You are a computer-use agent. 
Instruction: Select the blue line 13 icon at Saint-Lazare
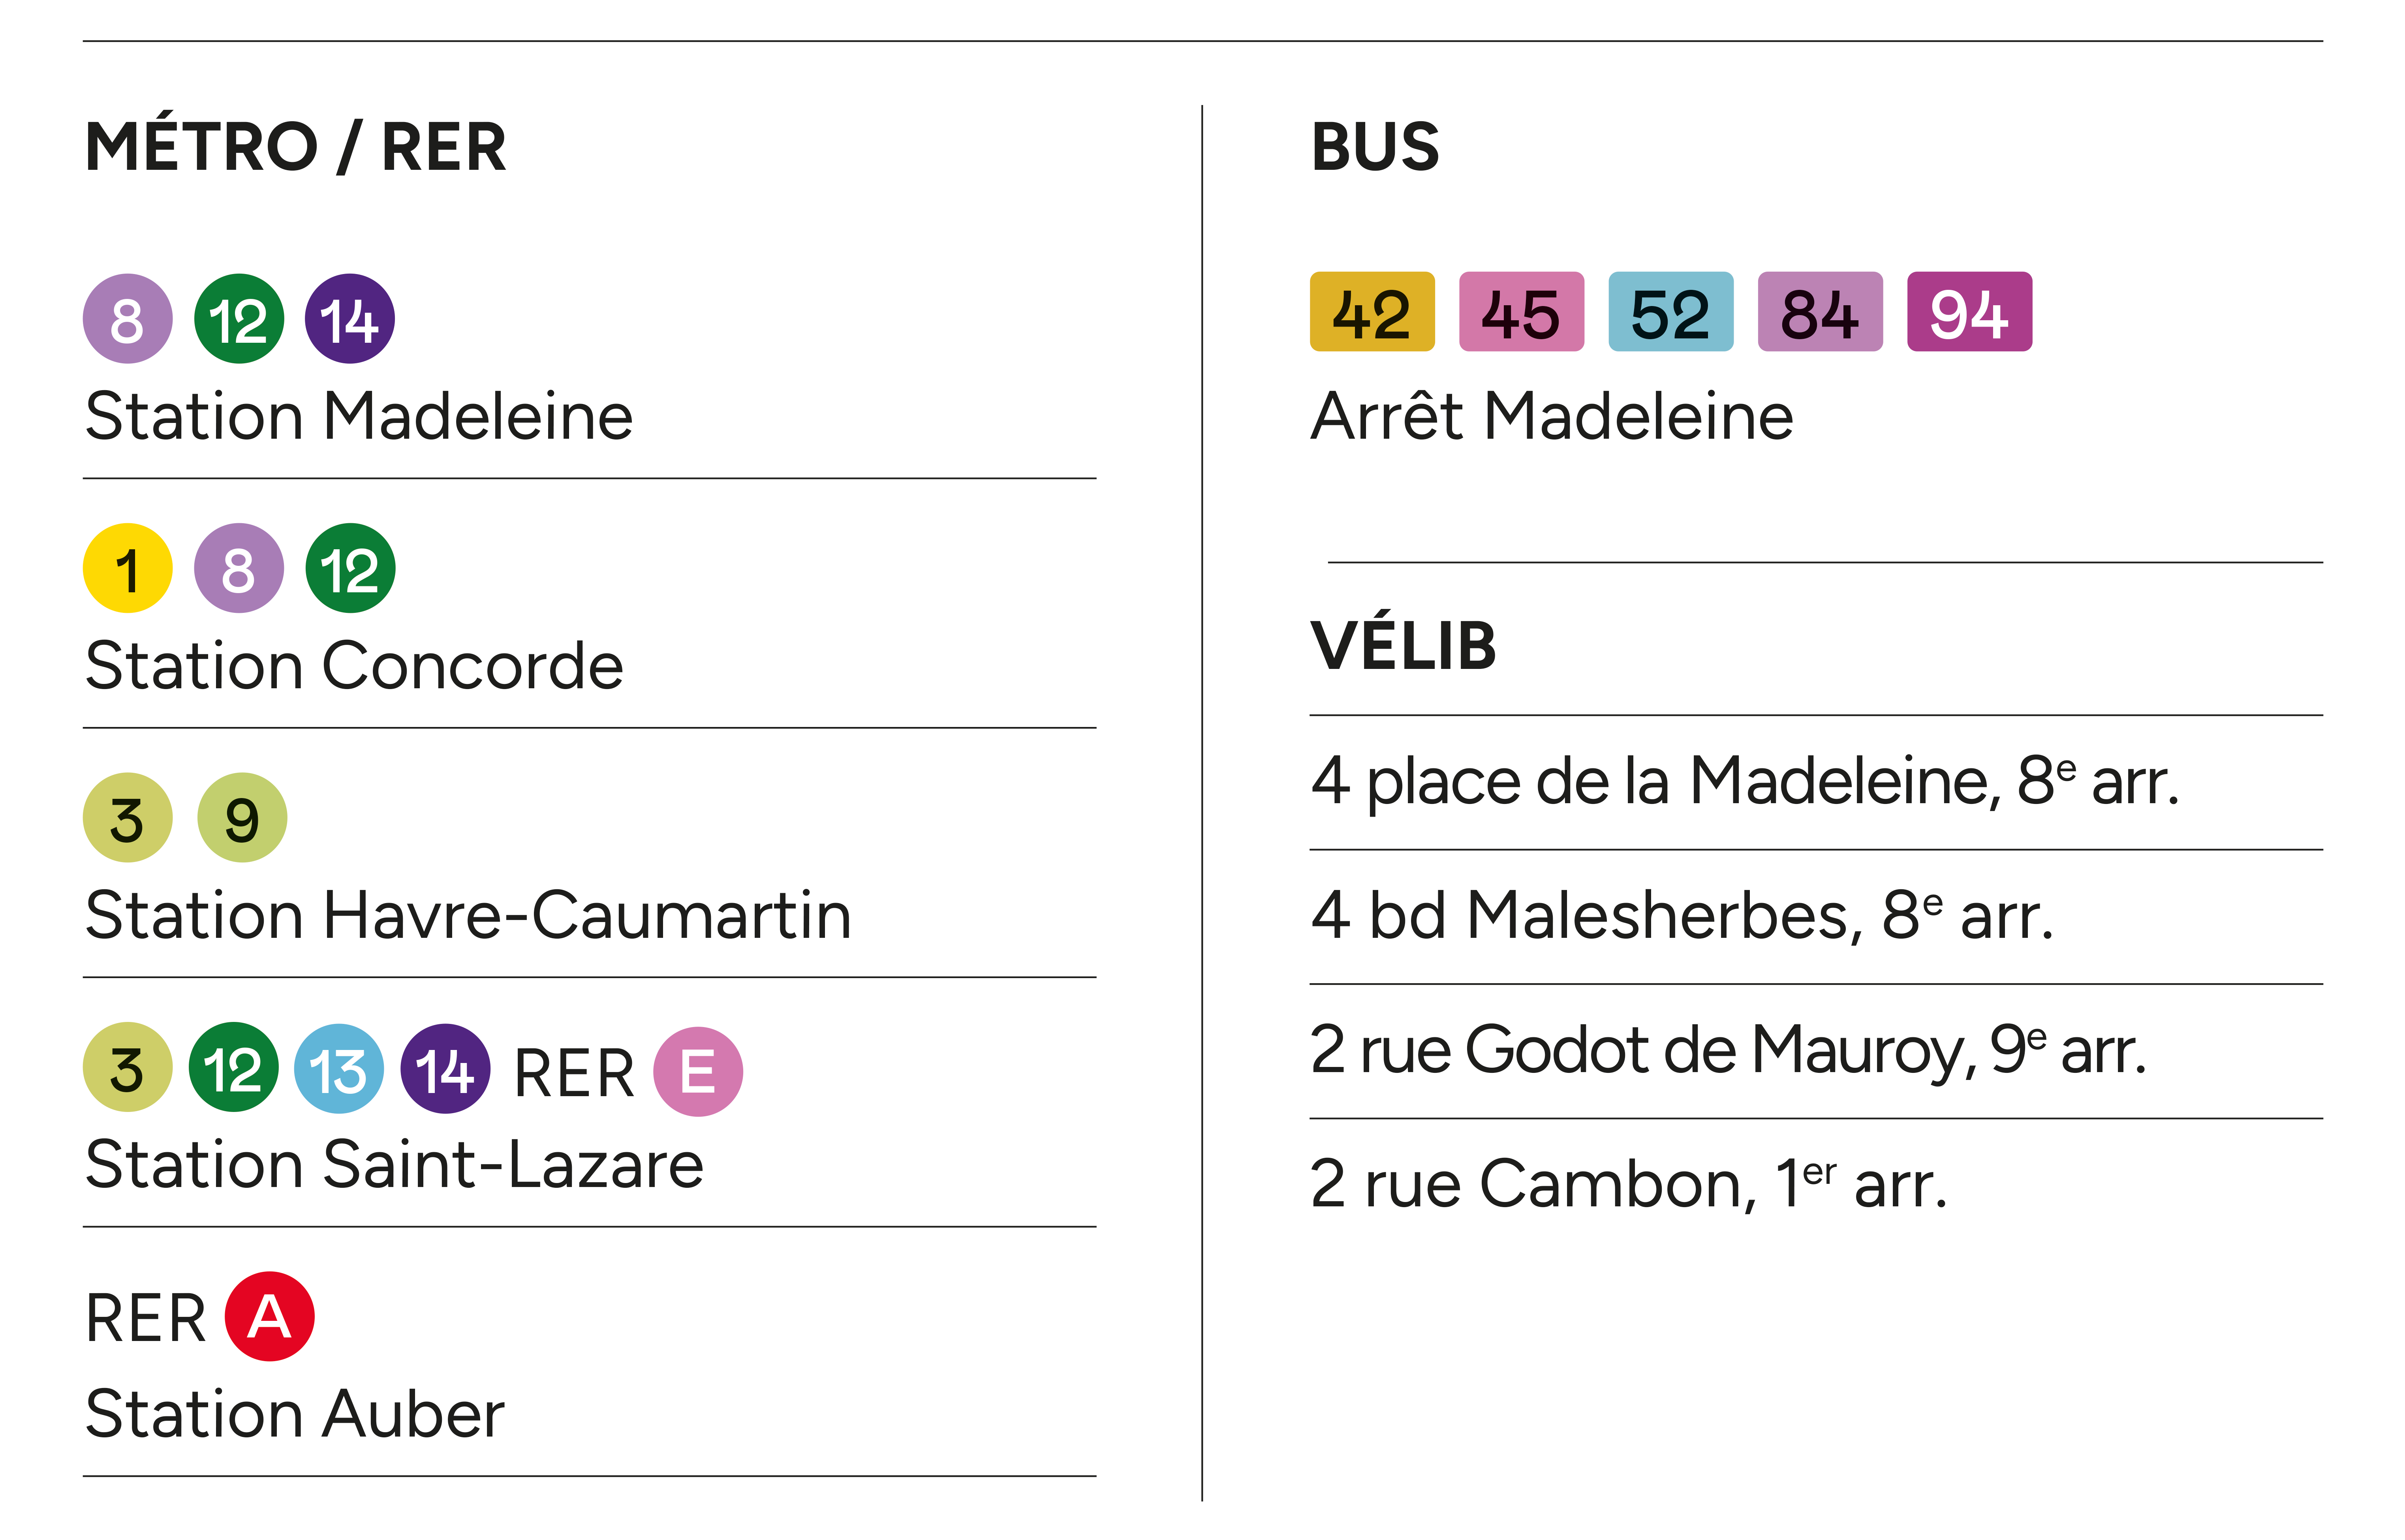(339, 1069)
